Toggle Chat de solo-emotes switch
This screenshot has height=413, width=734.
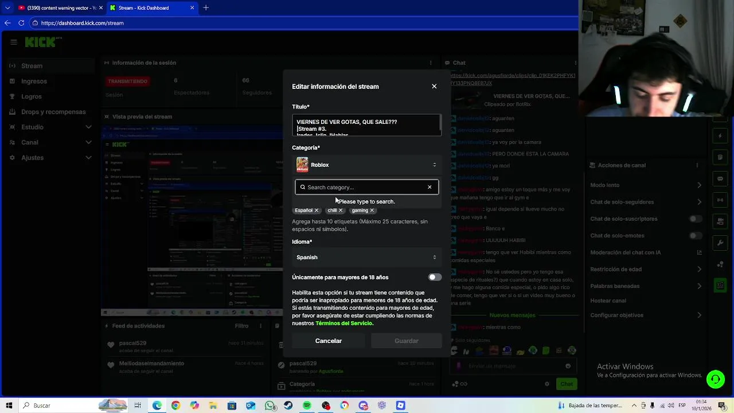tap(696, 236)
